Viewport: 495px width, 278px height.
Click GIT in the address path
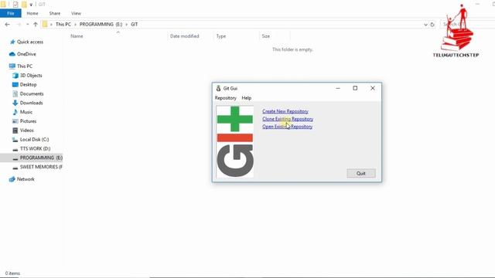tap(134, 24)
